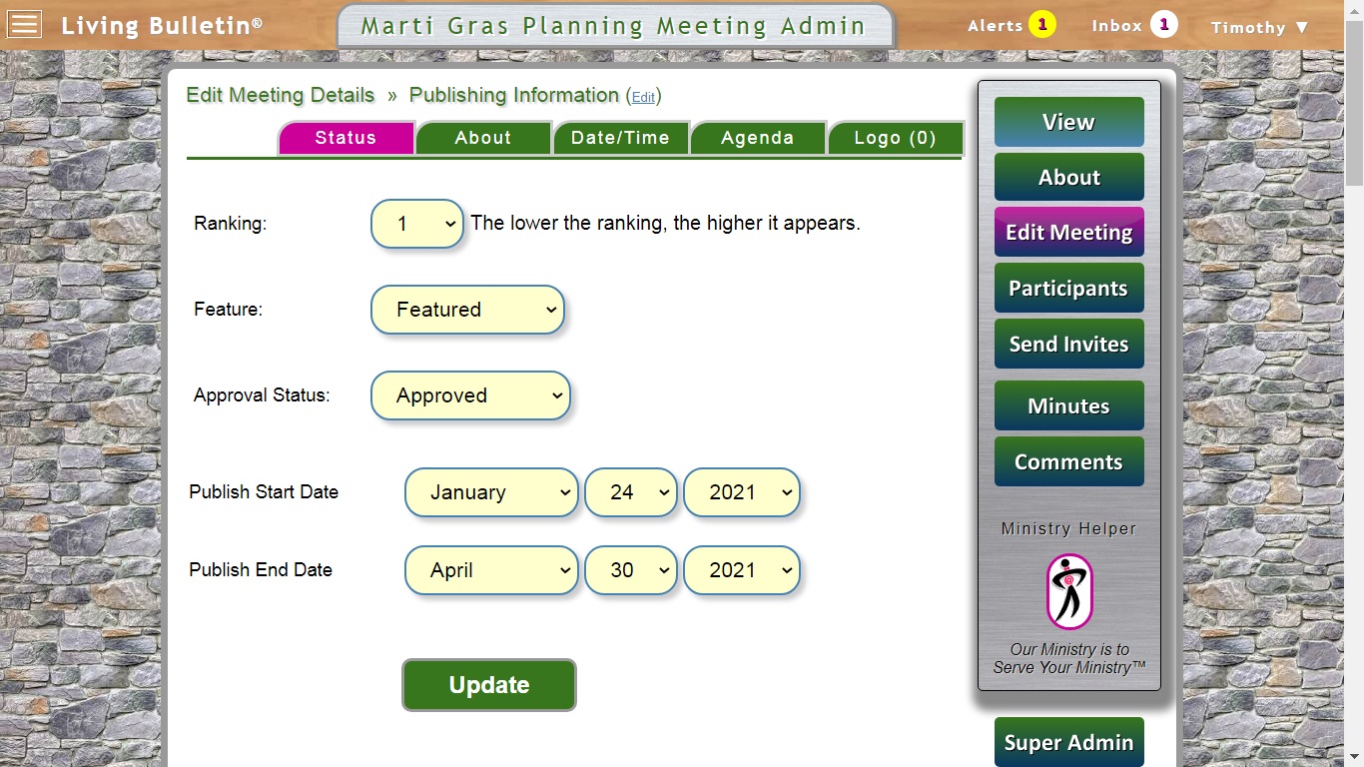Open Publish End Date year dropdown
Screen dimensions: 1364x767
click(742, 570)
